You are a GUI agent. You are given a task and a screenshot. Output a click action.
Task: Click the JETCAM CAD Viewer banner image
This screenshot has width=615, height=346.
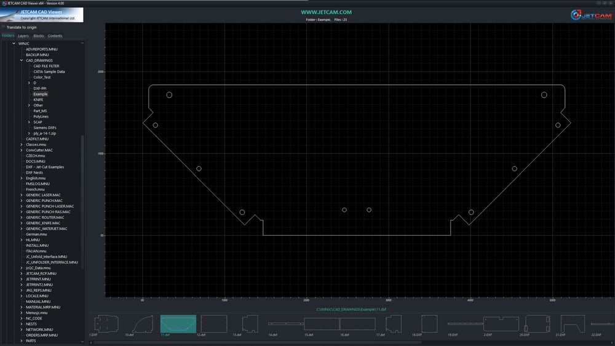42,15
